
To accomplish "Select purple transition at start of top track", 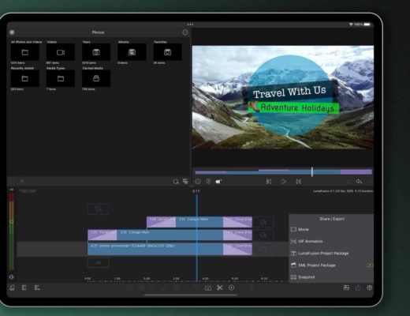I will pos(161,222).
